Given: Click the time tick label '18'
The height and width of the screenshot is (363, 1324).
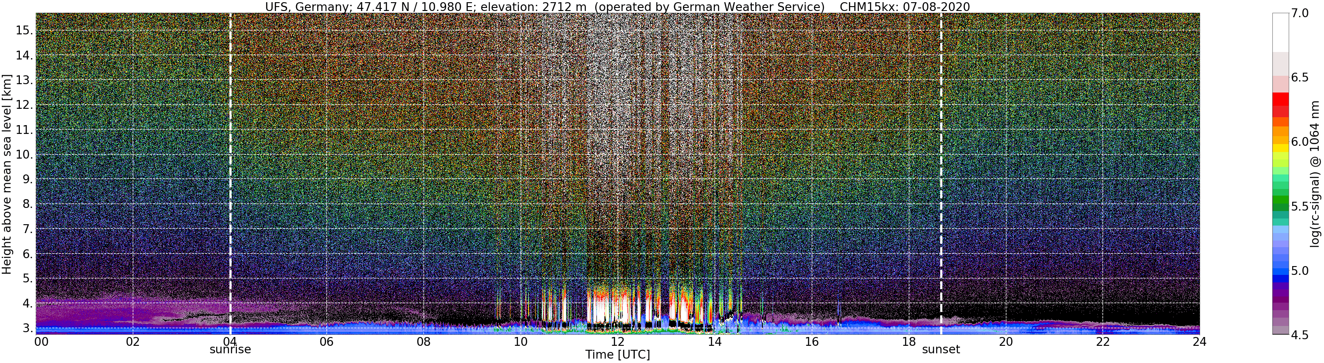Looking at the screenshot, I should [909, 341].
